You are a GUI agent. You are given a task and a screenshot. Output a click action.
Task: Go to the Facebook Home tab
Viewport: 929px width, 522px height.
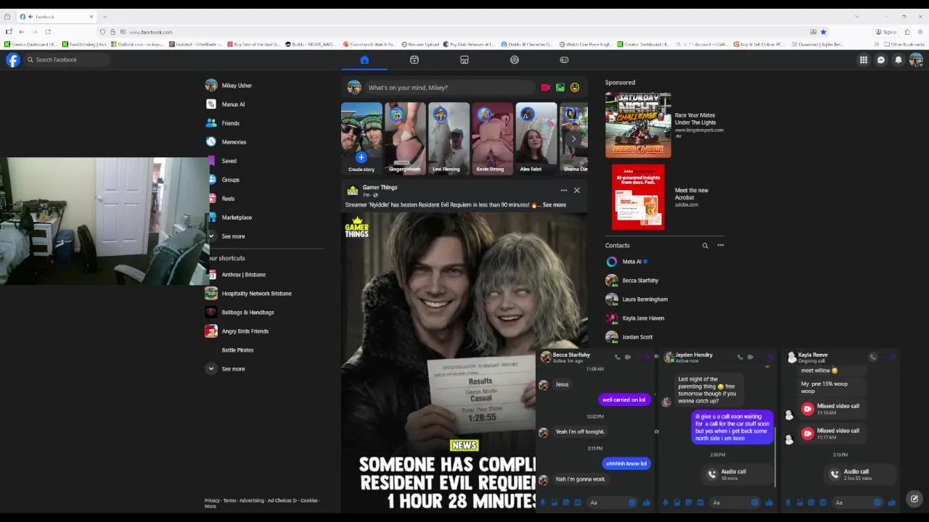pos(364,60)
